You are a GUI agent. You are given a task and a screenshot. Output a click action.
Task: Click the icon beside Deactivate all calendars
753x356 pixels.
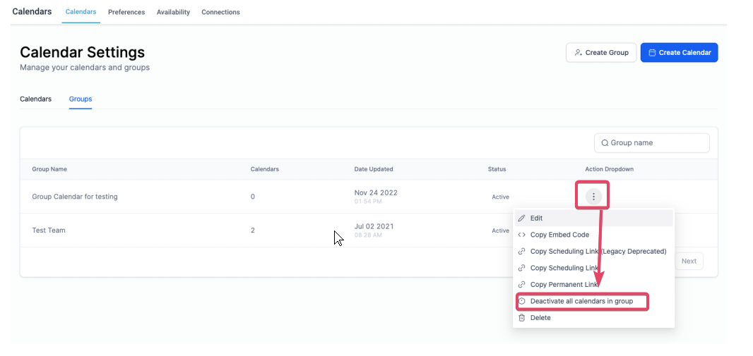(x=521, y=302)
